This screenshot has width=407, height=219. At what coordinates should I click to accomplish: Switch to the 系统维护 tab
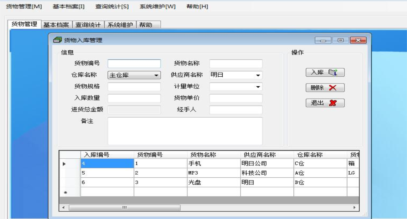tap(121, 25)
